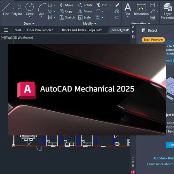The height and width of the screenshot is (174, 174).
Task: Open the Circle options dropdown
Action: (x=30, y=17)
